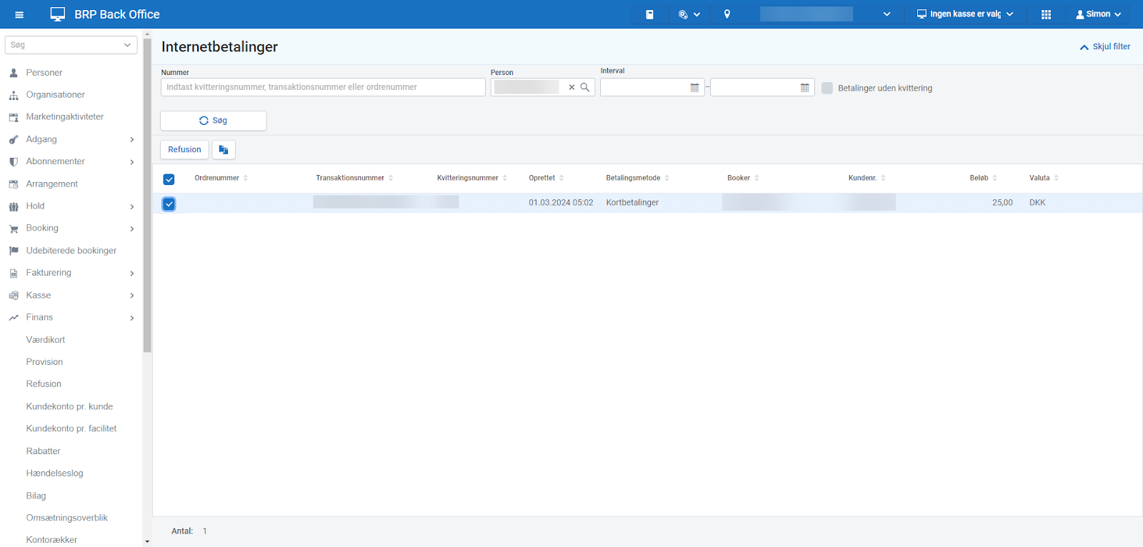The width and height of the screenshot is (1143, 547).
Task: Focus the Nummer search input field
Action: click(x=323, y=87)
